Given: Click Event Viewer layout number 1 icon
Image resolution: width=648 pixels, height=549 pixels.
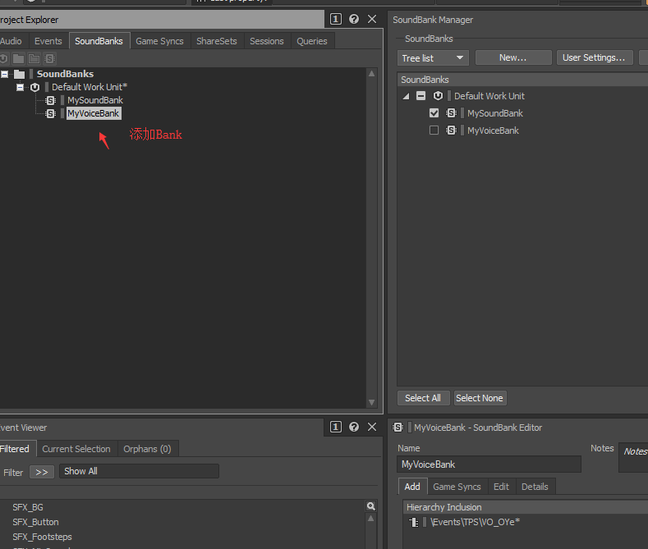Looking at the screenshot, I should (x=336, y=427).
